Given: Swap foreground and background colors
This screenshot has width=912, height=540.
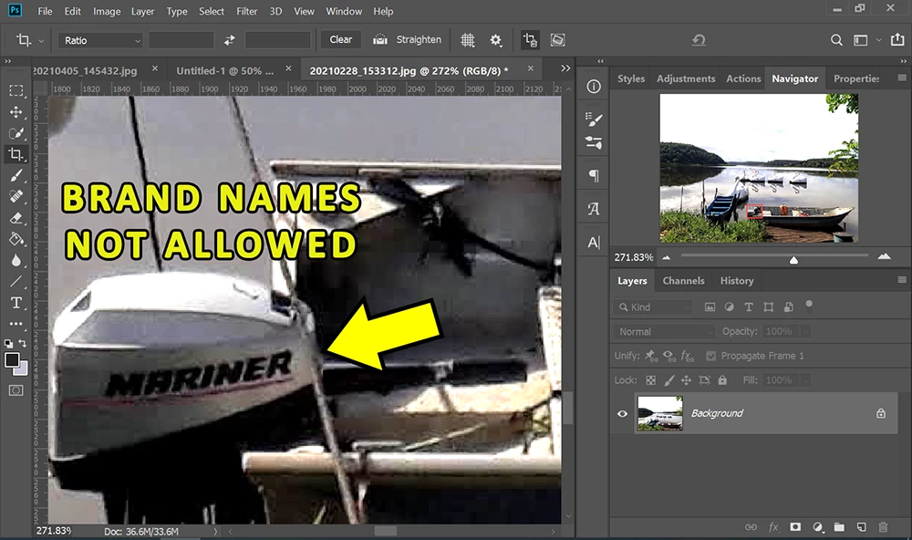Looking at the screenshot, I should 23,343.
